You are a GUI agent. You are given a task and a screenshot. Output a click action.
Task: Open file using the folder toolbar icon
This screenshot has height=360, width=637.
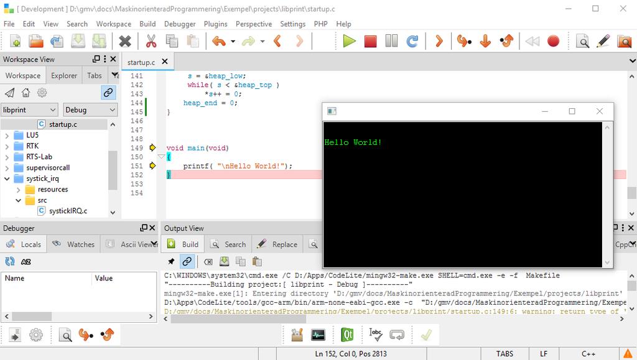36,41
